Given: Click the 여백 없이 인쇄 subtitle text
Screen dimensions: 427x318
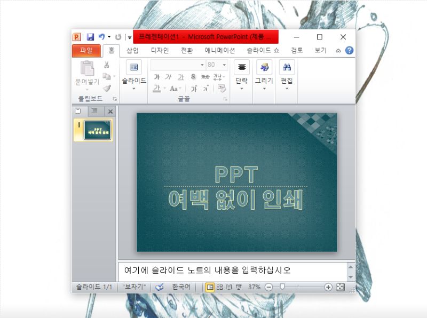Looking at the screenshot, I should [235, 200].
